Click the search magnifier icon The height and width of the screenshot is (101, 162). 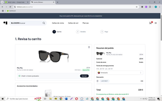click(x=44, y=23)
